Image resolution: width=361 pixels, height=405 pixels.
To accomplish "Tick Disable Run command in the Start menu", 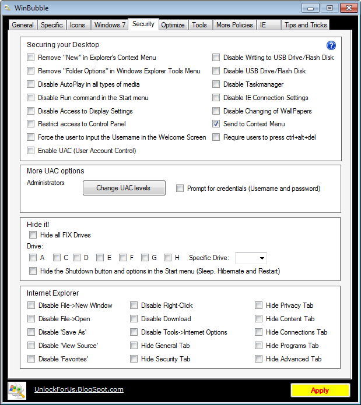I will click(x=30, y=98).
